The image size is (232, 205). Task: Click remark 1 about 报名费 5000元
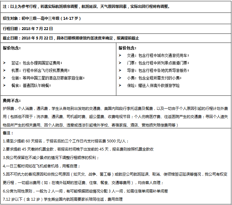click(66, 141)
